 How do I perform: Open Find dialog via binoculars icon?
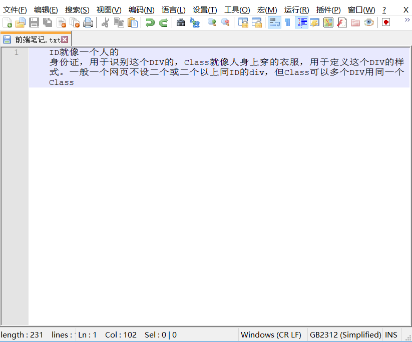tap(181, 22)
